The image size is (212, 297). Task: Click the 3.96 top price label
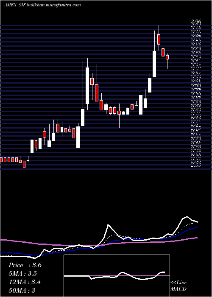[196, 22]
